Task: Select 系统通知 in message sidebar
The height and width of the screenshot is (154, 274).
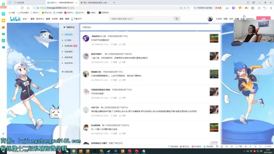Action: click(68, 52)
